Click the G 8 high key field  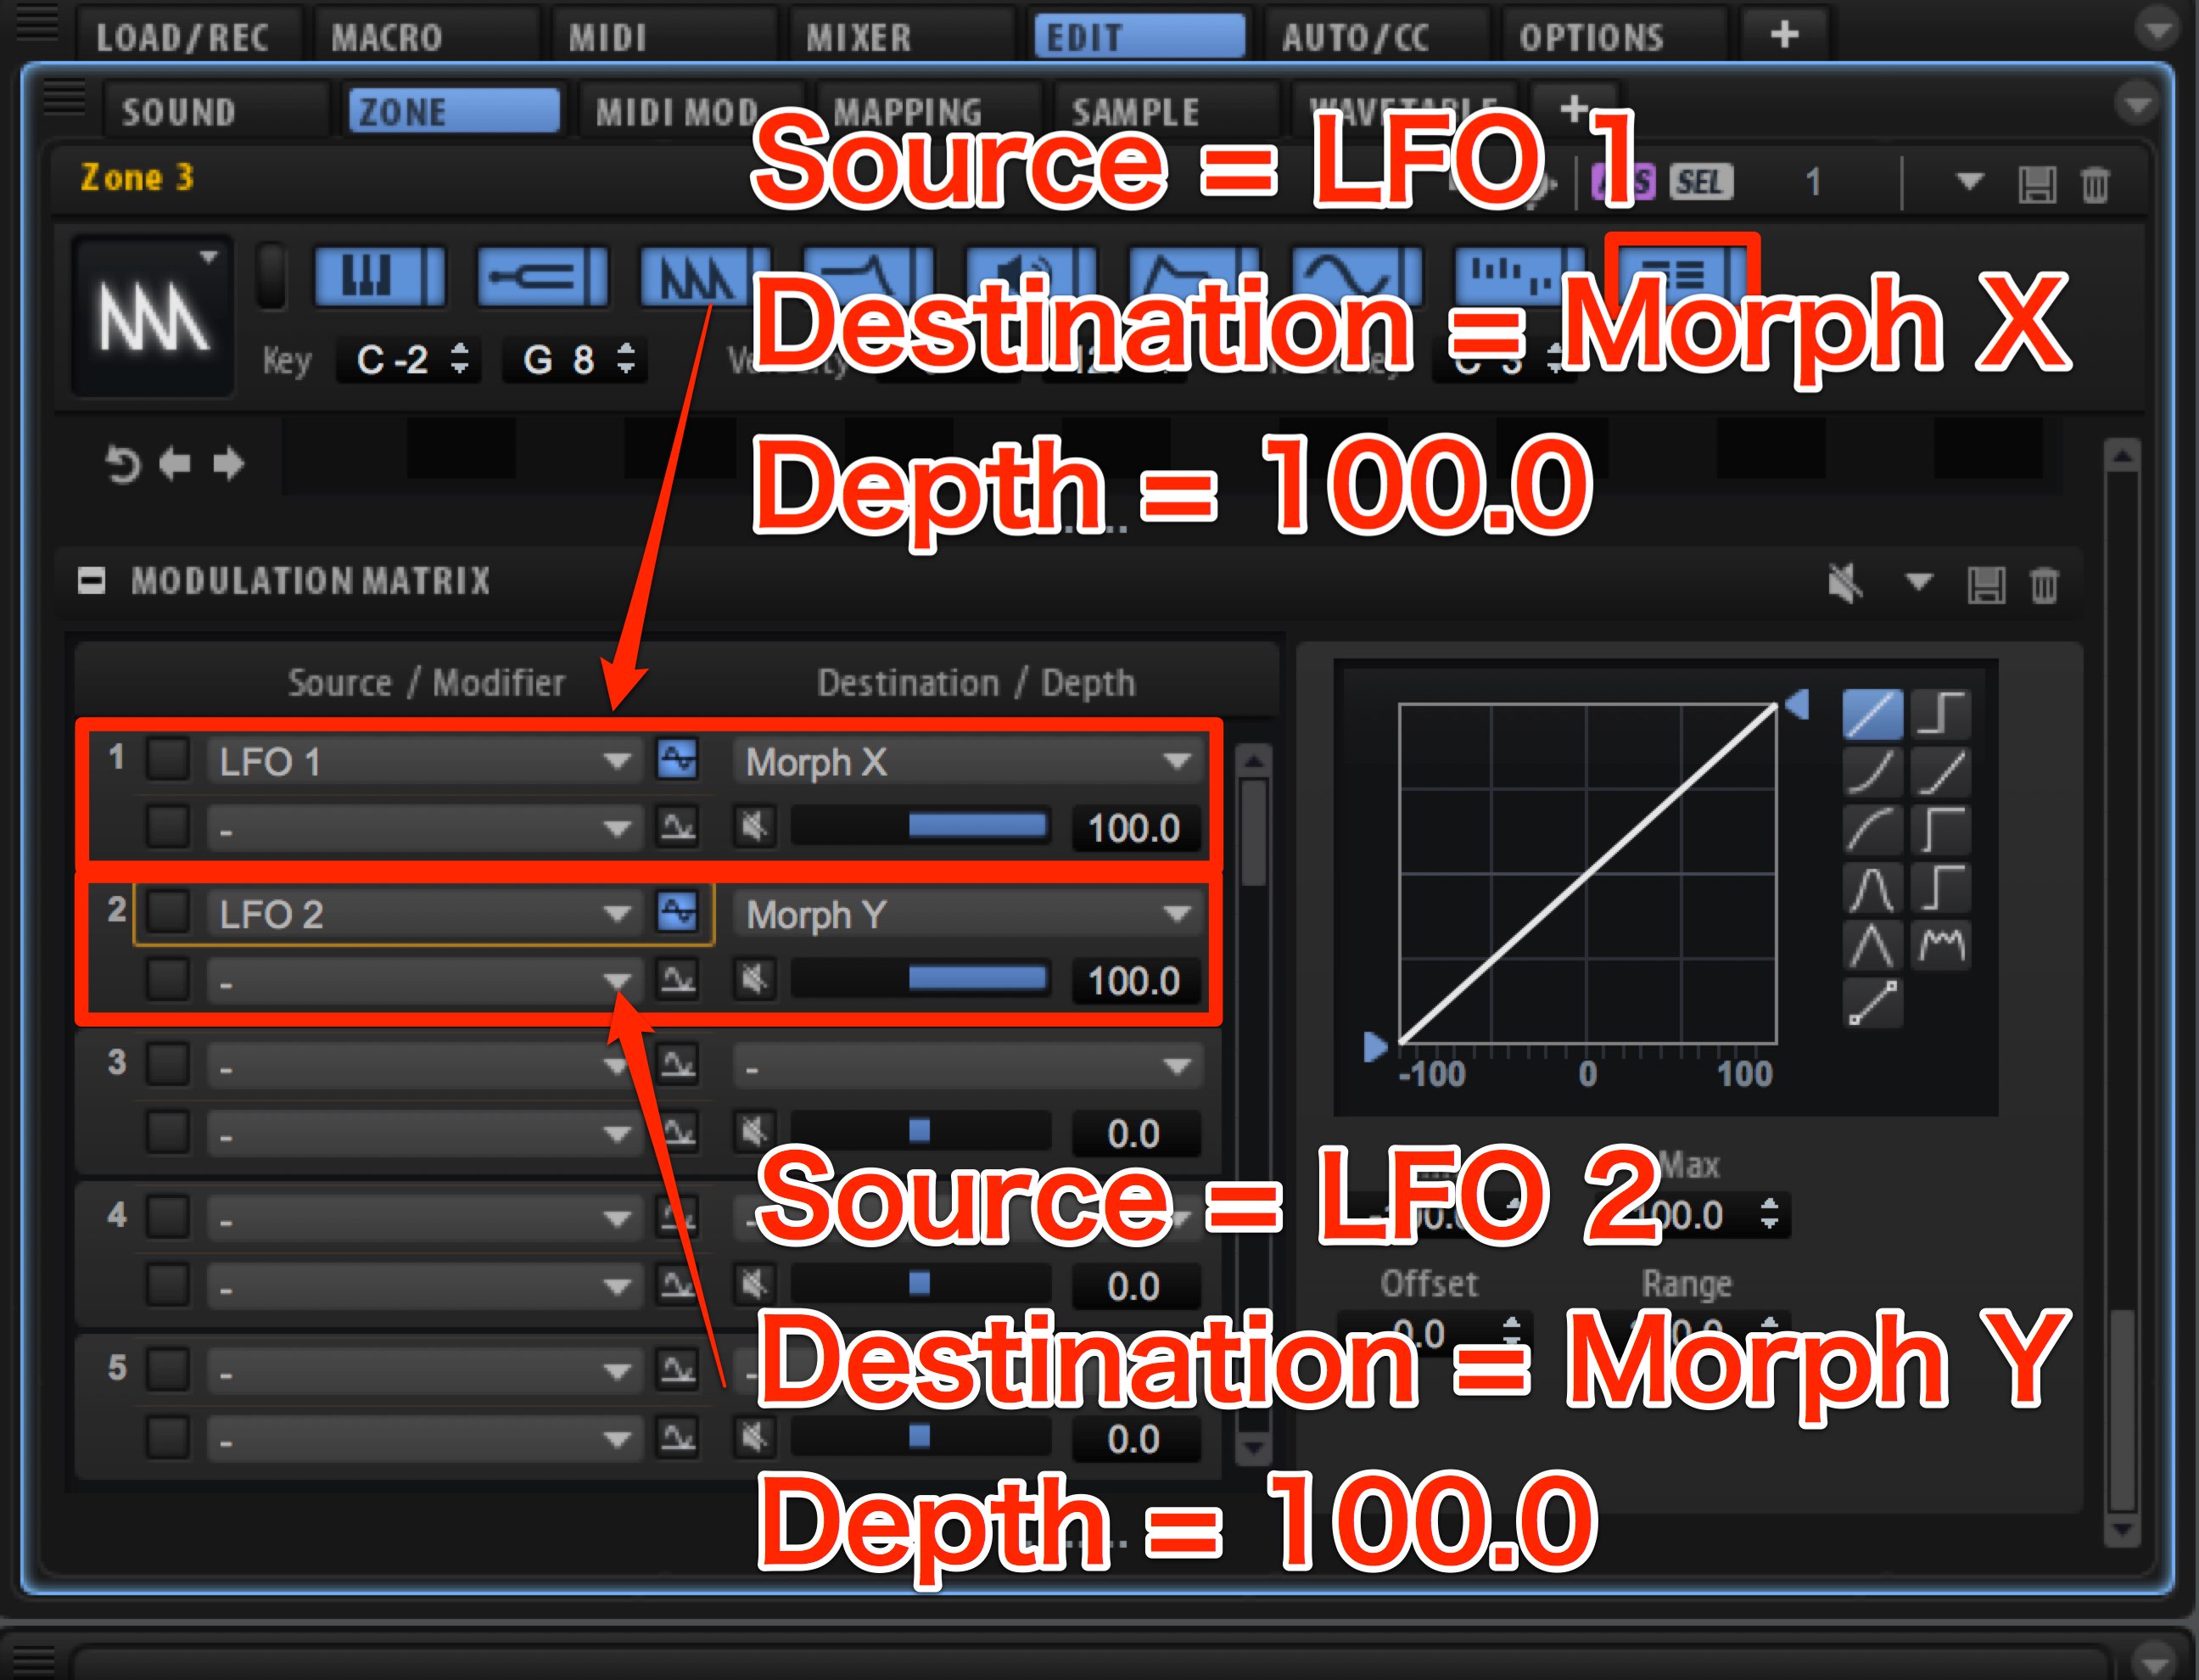tap(577, 359)
